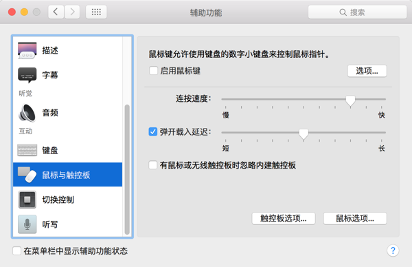
Task: Select the 切换控制 label in the sidebar
Action: click(x=58, y=200)
